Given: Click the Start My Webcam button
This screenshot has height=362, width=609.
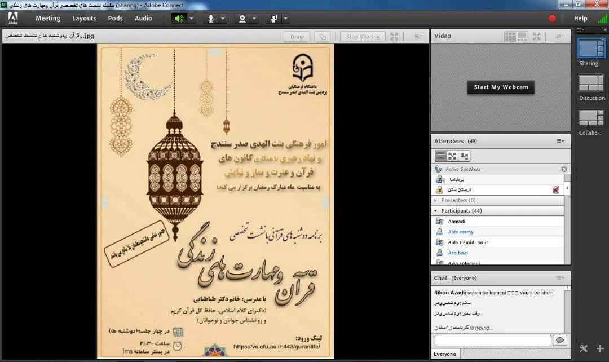Looking at the screenshot, I should 501,87.
